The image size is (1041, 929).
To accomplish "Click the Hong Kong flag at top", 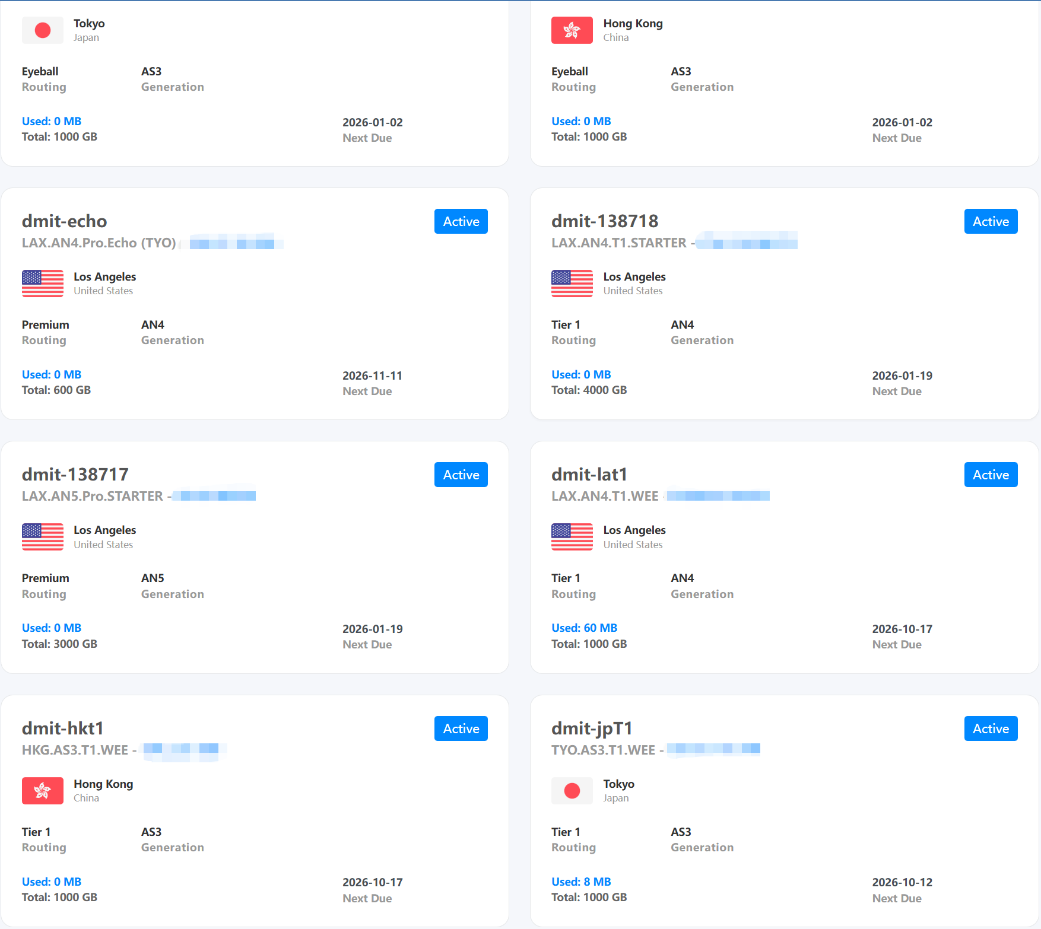I will tap(572, 30).
